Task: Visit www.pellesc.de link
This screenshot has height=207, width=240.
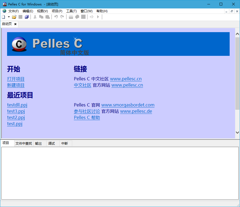Action: (x=136, y=111)
